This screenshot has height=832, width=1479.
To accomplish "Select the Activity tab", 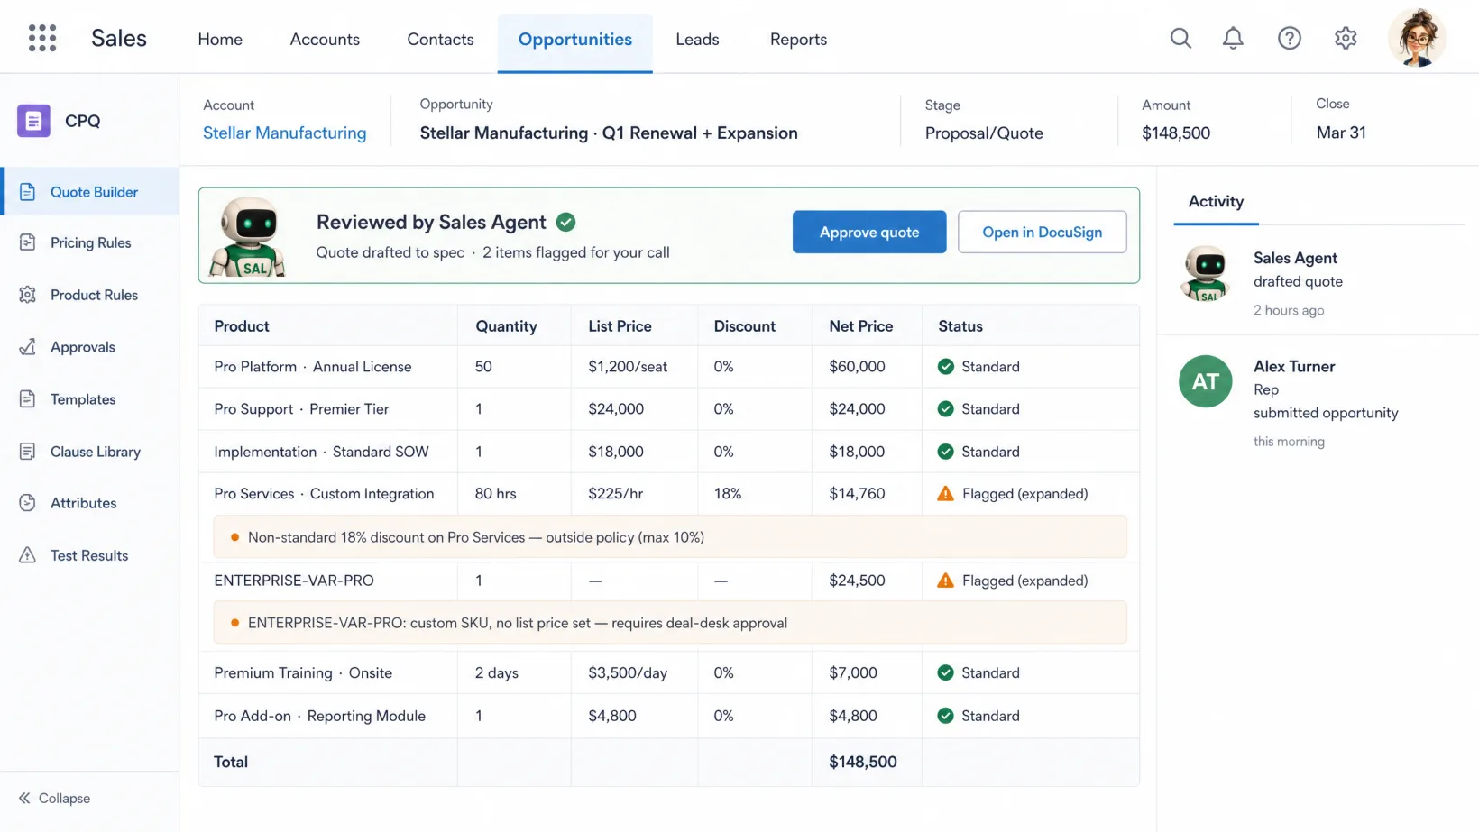I will [x=1216, y=202].
